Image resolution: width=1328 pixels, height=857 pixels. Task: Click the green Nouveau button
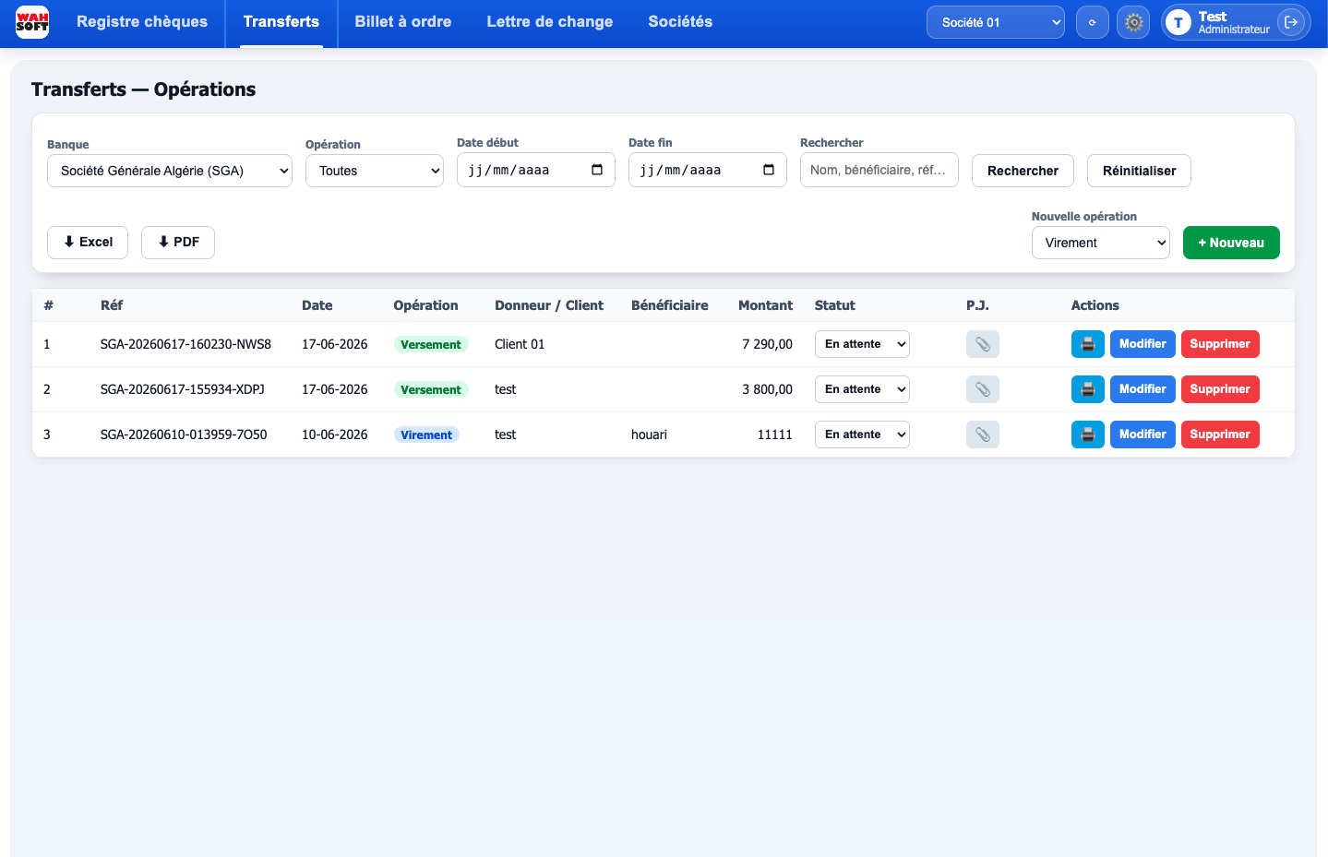[x=1231, y=243]
